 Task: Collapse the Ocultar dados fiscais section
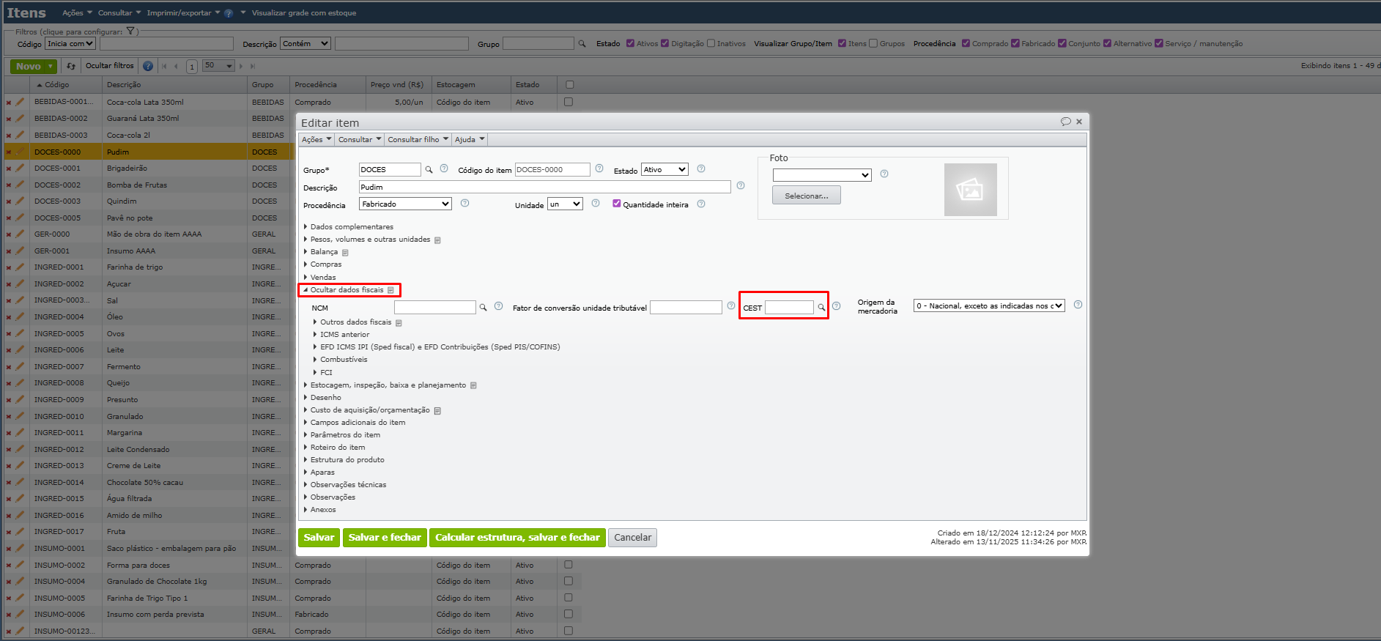tap(344, 290)
